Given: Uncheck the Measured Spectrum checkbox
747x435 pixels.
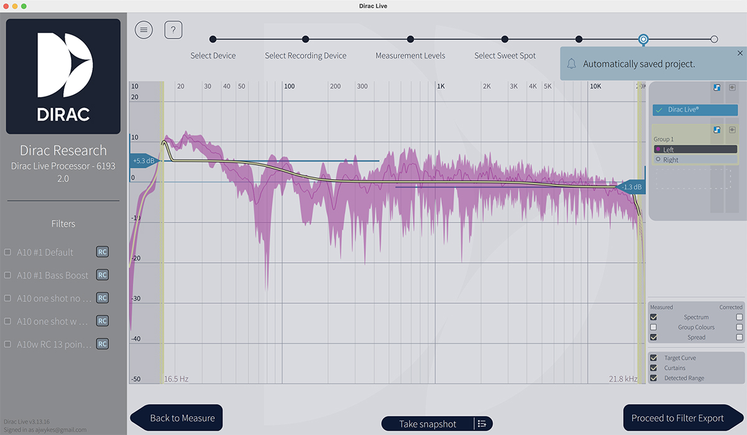Looking at the screenshot, I should click(653, 317).
